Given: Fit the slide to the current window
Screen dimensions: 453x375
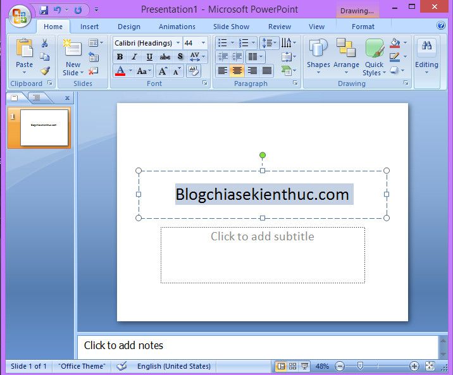Looking at the screenshot, I should pyautogui.click(x=430, y=366).
